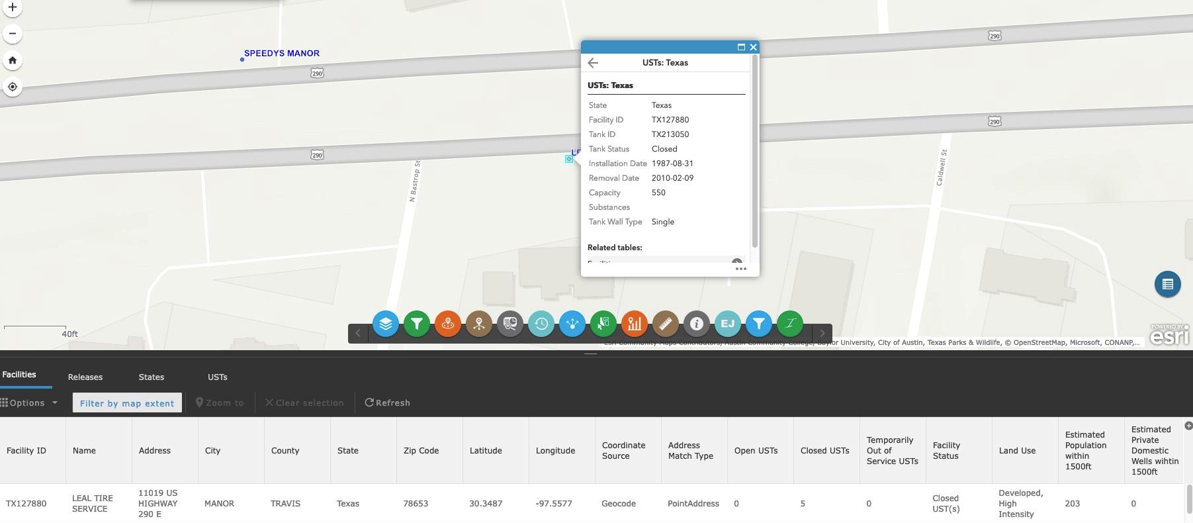
Task: Open the gray info widget
Action: (x=696, y=324)
